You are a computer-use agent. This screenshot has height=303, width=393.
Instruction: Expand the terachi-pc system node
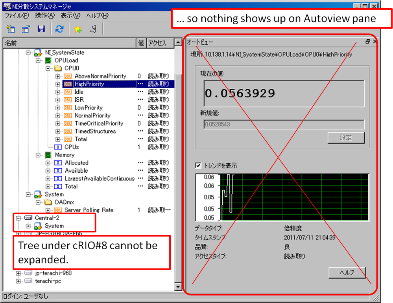[x=18, y=281]
